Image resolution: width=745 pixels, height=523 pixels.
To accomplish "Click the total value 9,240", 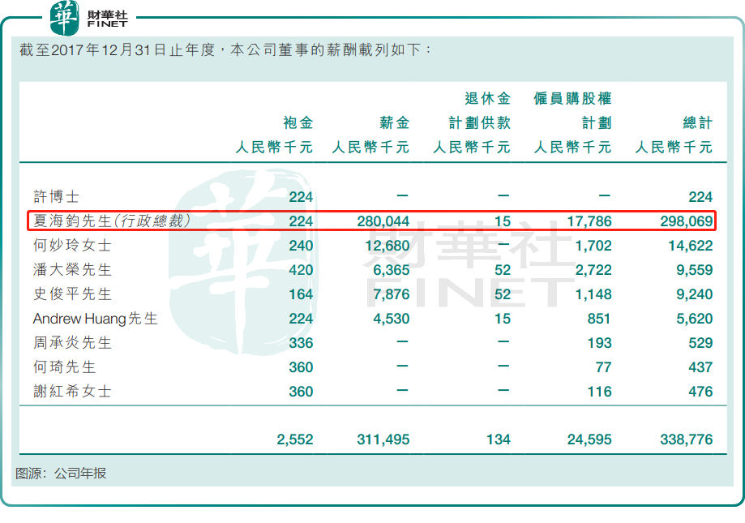I will 695,294.
